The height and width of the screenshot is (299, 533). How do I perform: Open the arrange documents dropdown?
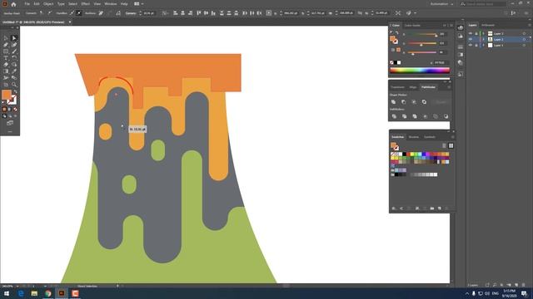pyautogui.click(x=138, y=4)
